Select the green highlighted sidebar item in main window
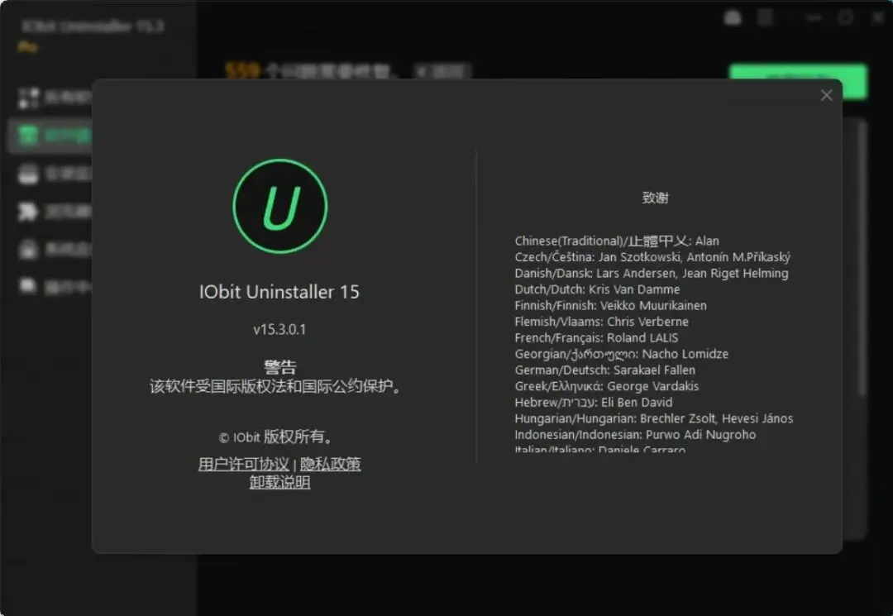The height and width of the screenshot is (616, 893). 50,136
